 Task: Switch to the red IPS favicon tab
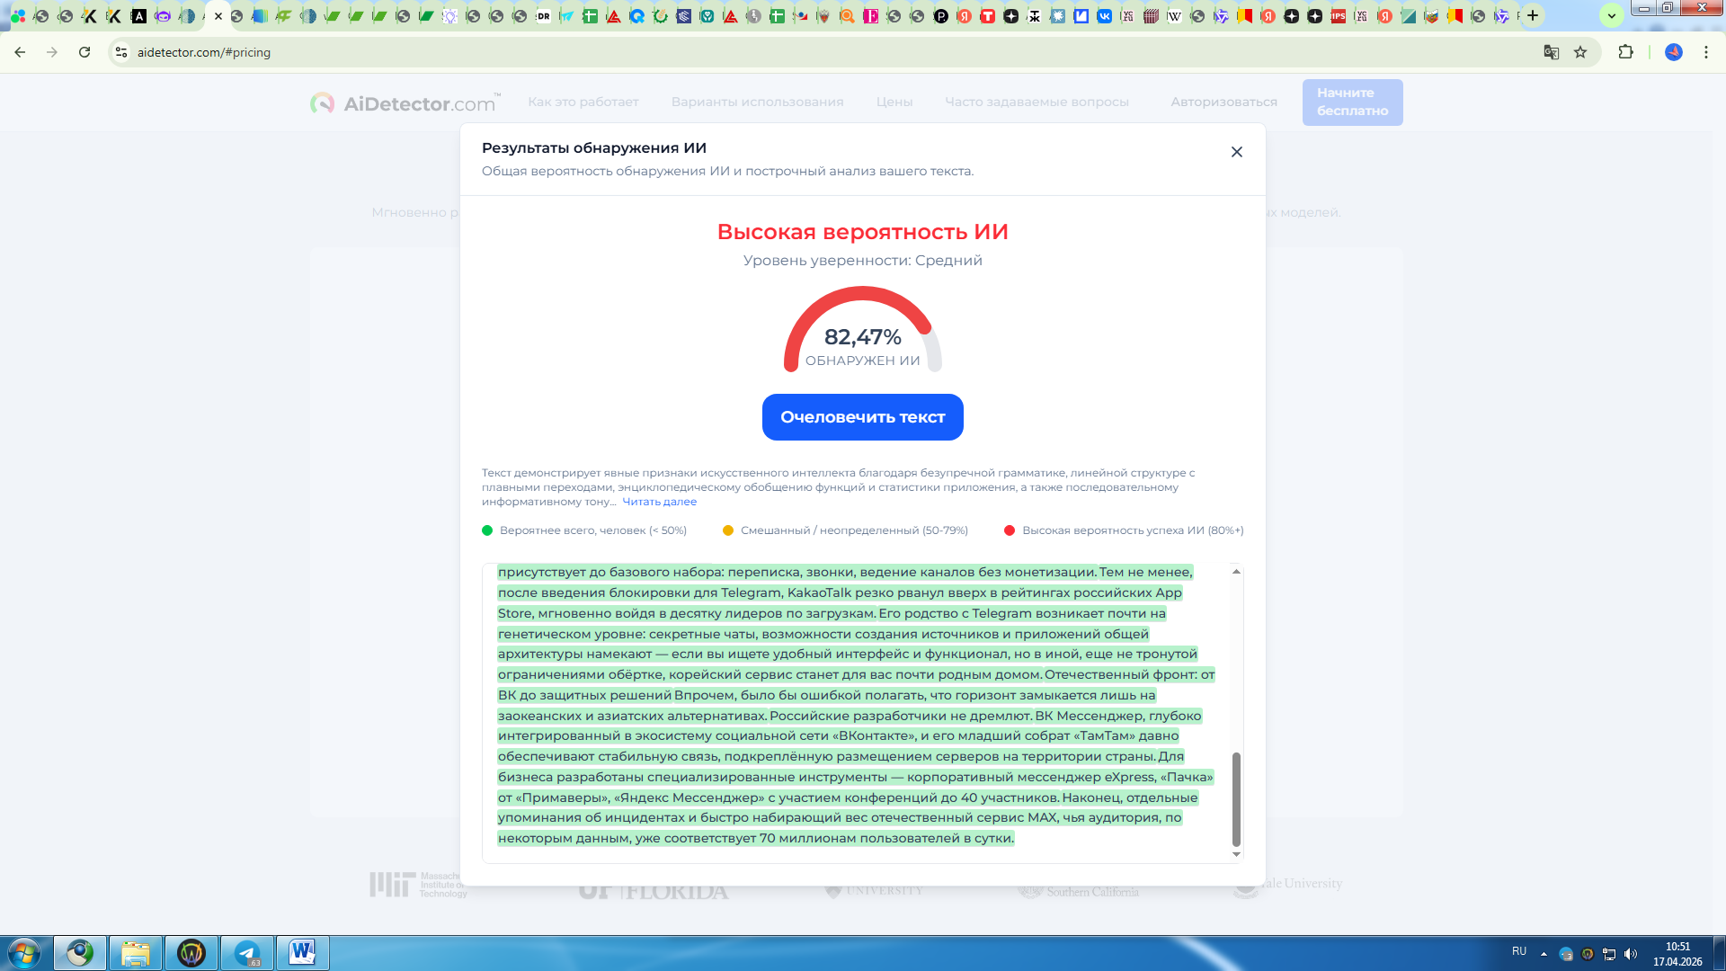click(1338, 16)
